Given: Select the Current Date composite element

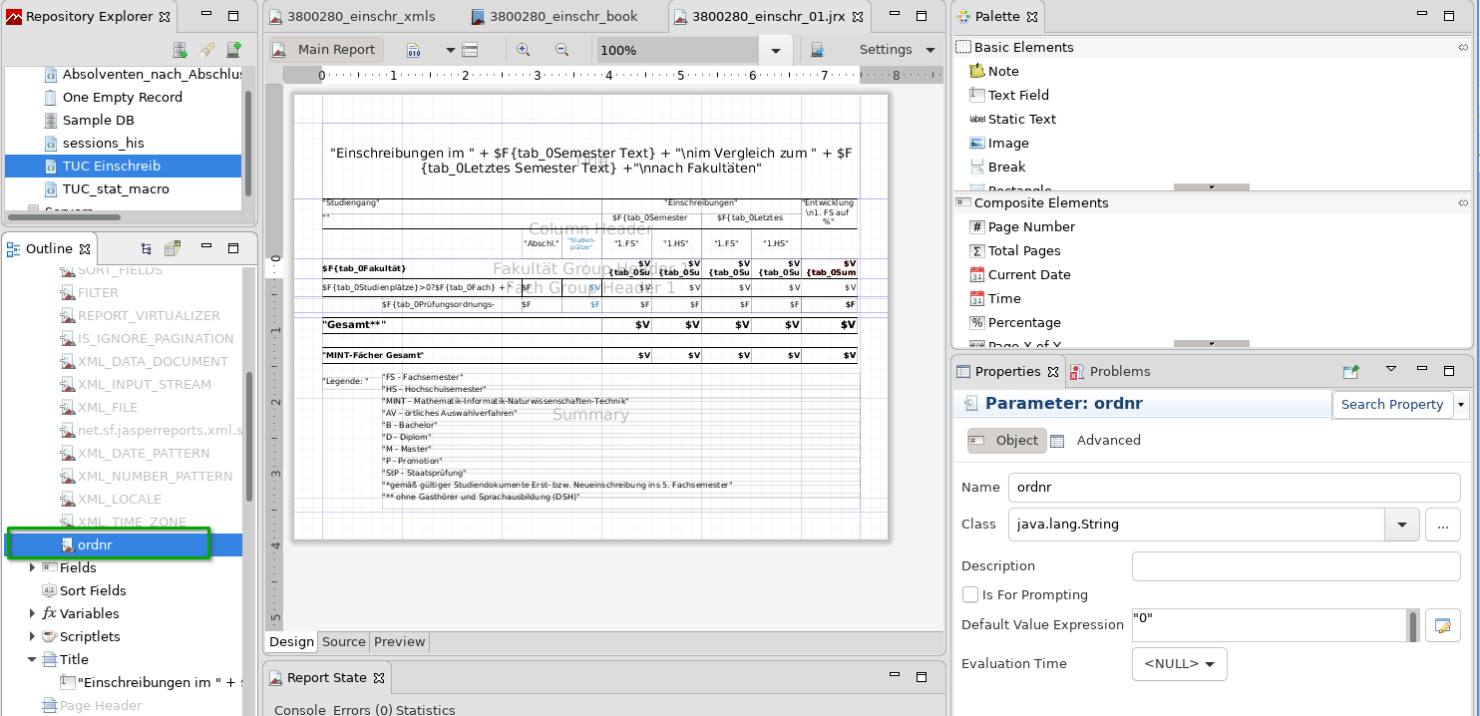Looking at the screenshot, I should tap(1028, 274).
